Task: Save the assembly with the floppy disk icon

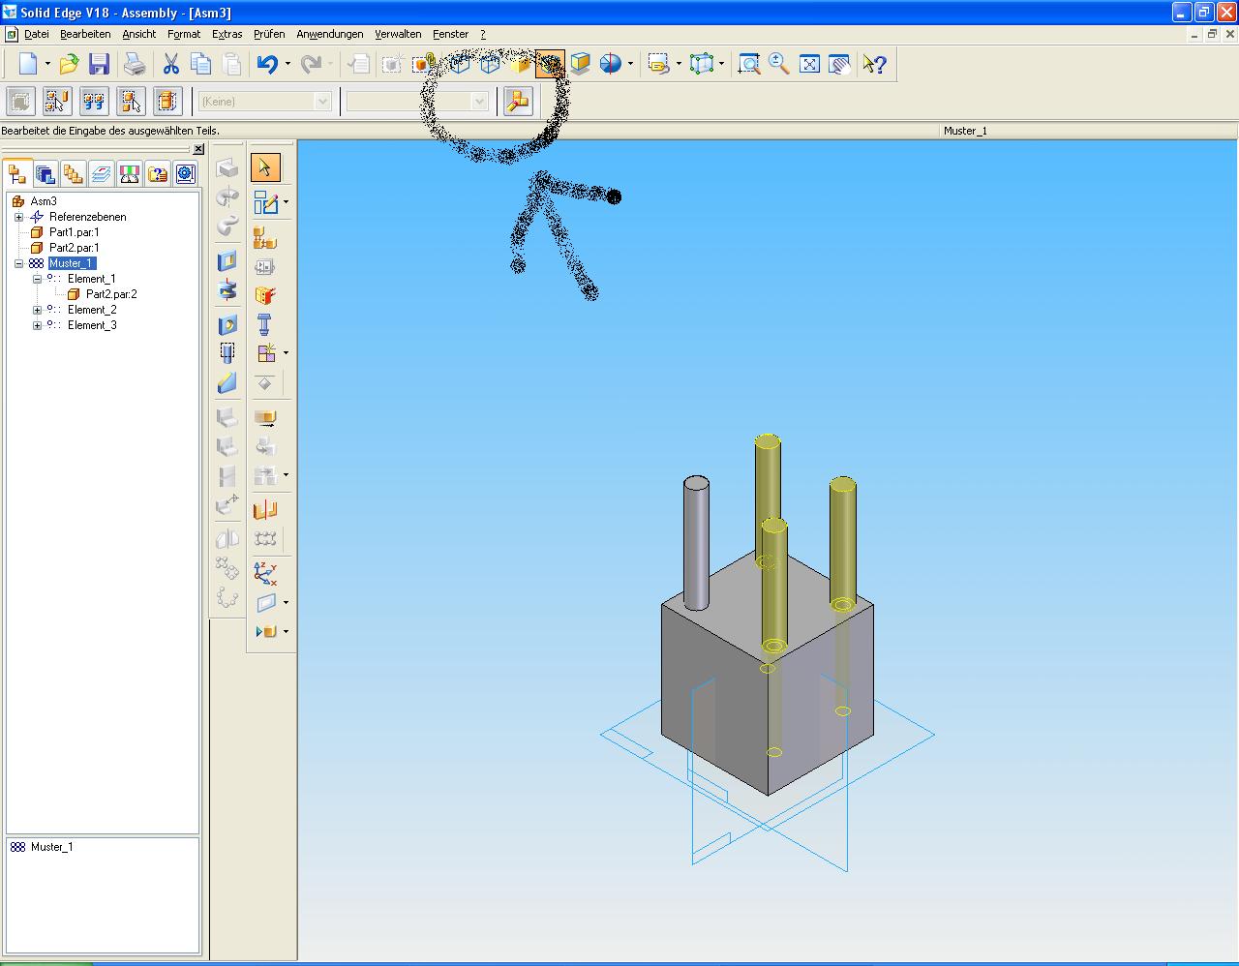Action: (99, 64)
